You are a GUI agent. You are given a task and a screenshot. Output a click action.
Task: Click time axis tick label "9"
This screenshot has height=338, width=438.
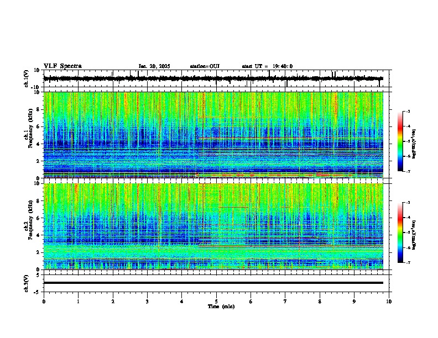click(354, 302)
